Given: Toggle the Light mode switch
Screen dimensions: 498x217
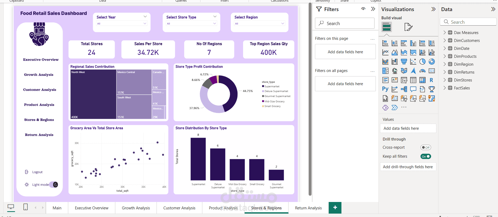Looking at the screenshot, I should pyautogui.click(x=54, y=185).
